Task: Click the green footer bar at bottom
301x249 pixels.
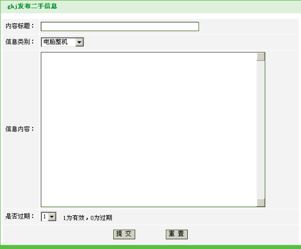Action: point(150,247)
